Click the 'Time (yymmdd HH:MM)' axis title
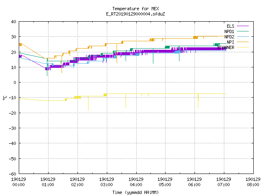Viewport: 261px width, 196px height. 135,192
